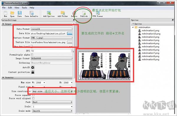177x116 pixels.
Task: Toggle the AutoSD gear button
Action: (x=33, y=67)
